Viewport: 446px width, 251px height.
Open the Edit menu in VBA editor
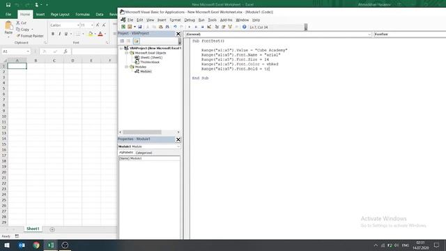139,20
